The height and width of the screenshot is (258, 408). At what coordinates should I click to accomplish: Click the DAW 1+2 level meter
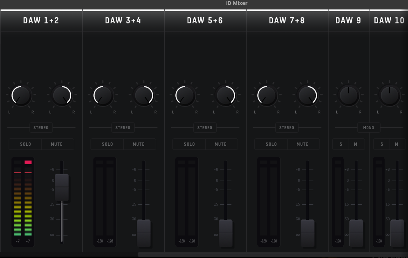23,202
